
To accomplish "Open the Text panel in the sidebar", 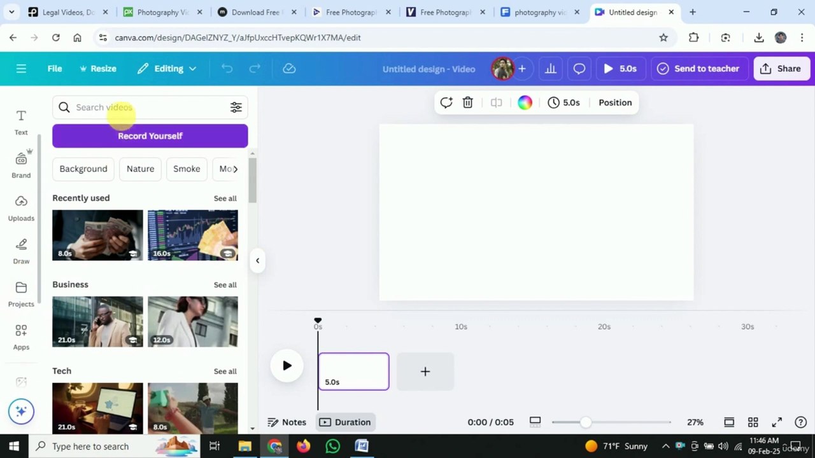I will click(21, 122).
